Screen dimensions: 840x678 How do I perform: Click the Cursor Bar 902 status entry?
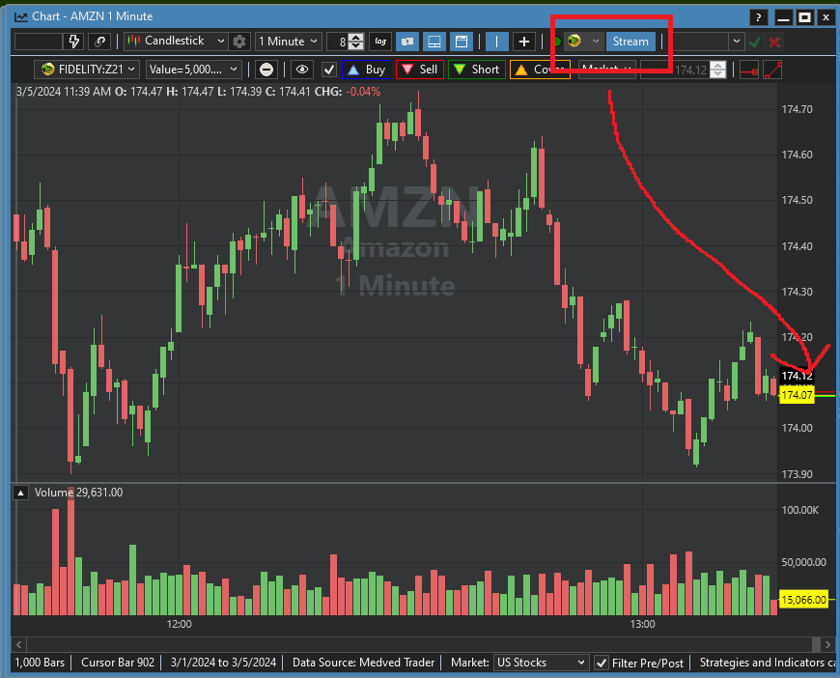tap(118, 663)
